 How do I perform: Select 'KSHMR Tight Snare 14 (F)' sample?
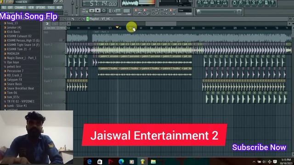pyautogui.click(x=23, y=45)
